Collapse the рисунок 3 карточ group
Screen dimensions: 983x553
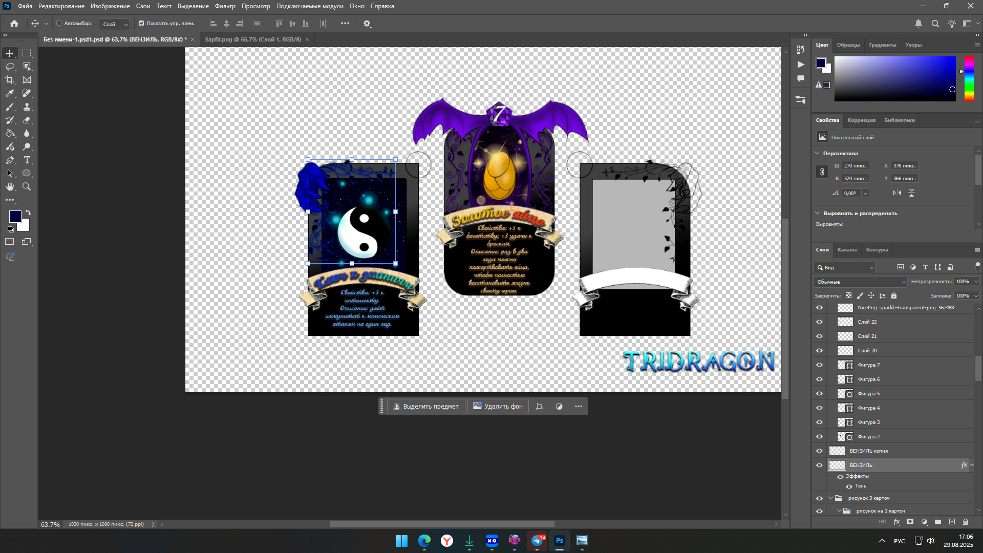click(x=831, y=498)
